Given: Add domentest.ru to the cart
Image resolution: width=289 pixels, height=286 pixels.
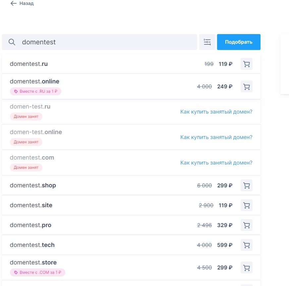Looking at the screenshot, I should [246, 64].
